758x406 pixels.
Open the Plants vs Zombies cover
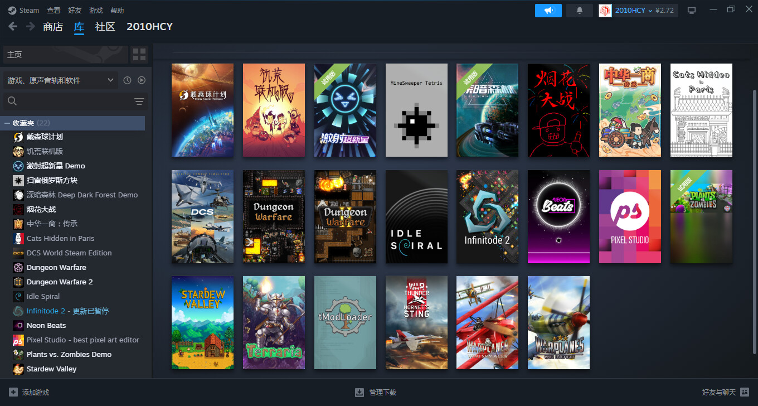click(701, 216)
